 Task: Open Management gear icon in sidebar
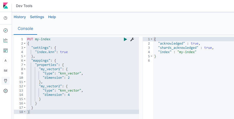coord(6,91)
